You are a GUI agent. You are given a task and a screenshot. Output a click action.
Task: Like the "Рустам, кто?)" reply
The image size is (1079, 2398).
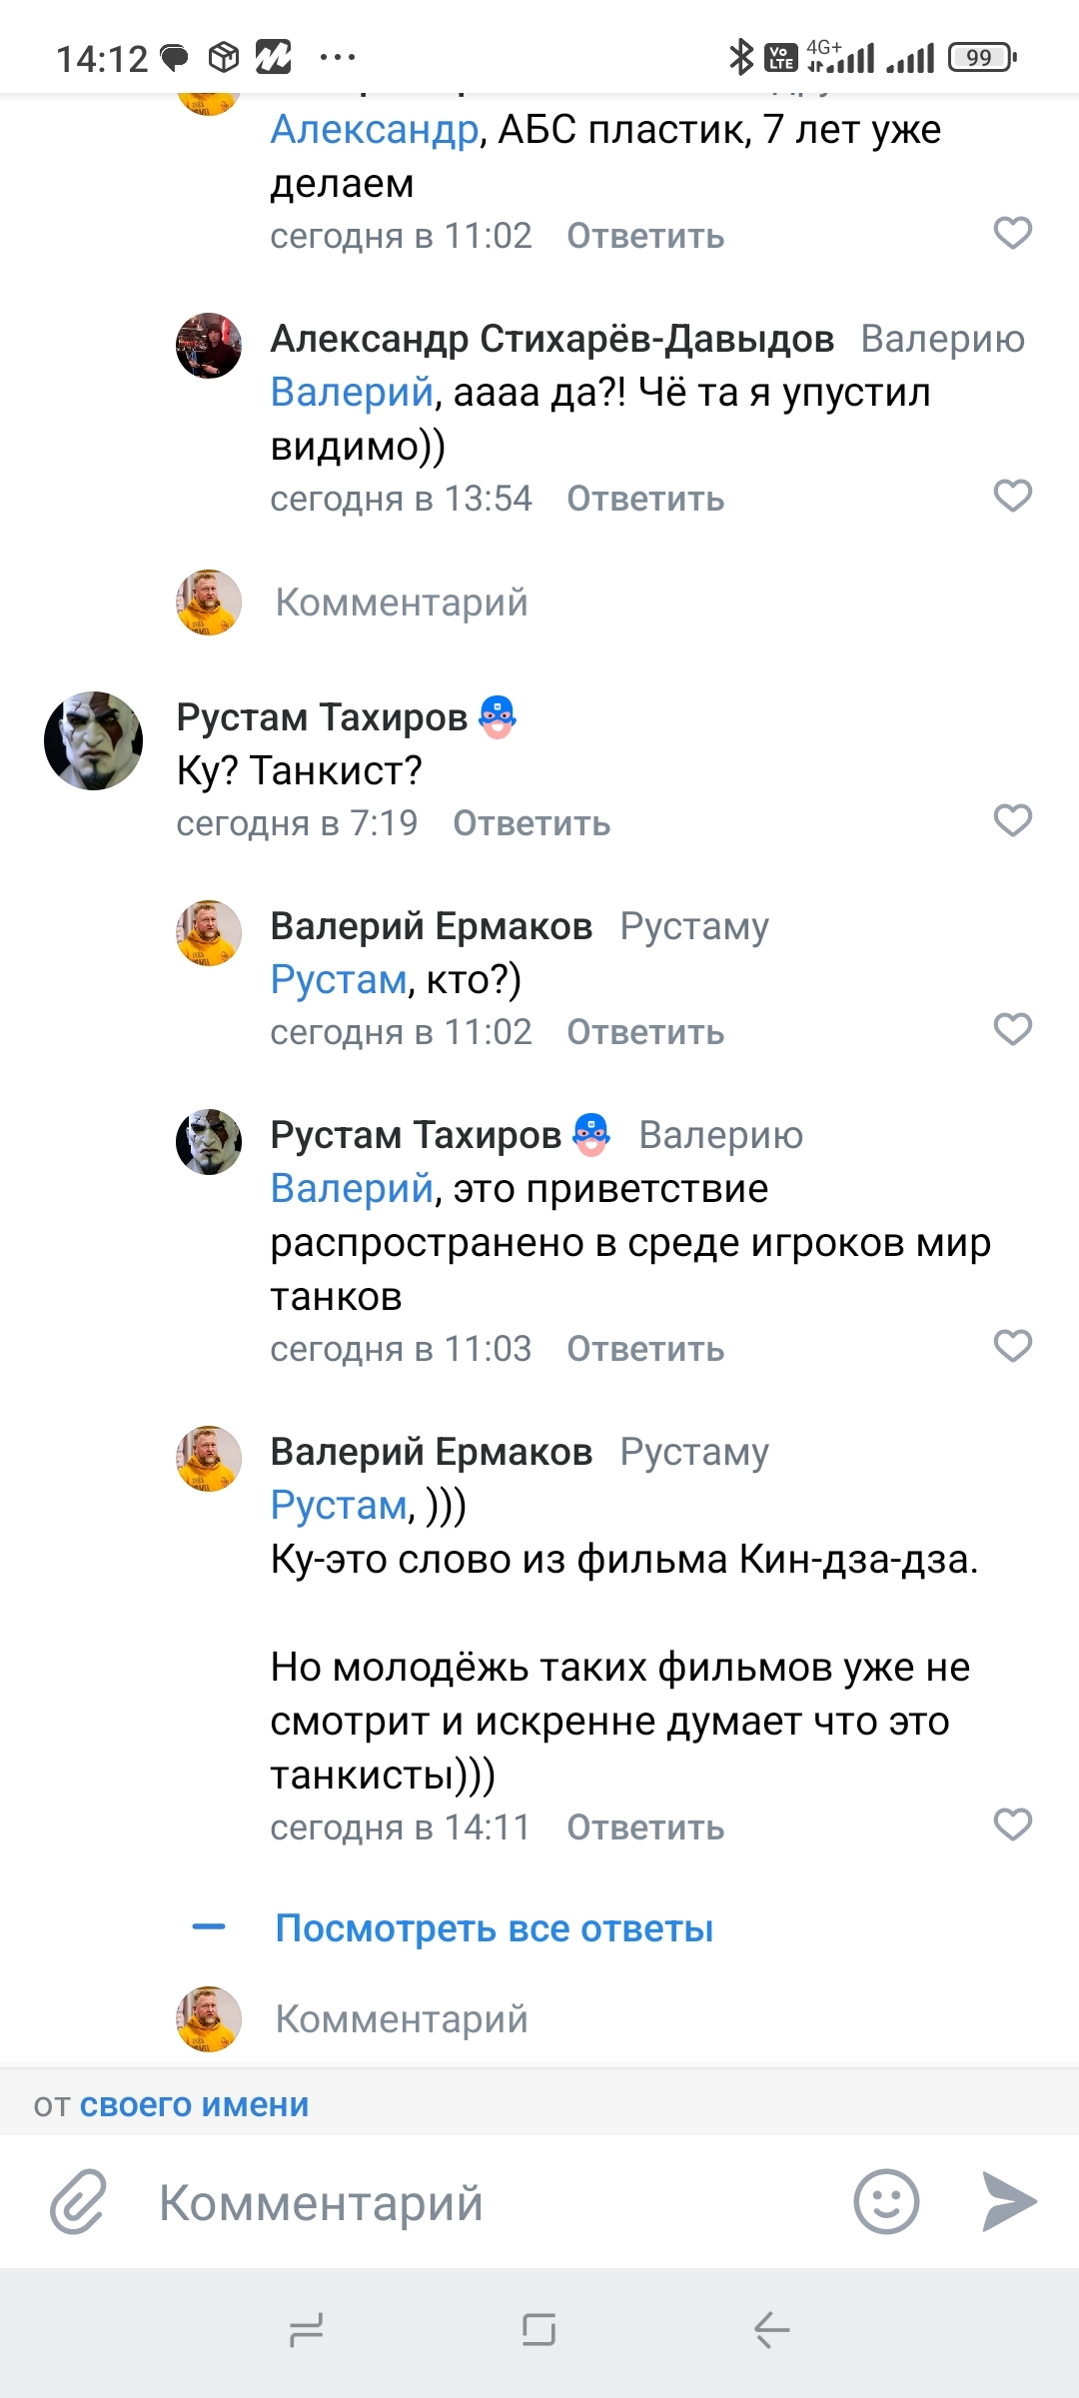1012,1029
